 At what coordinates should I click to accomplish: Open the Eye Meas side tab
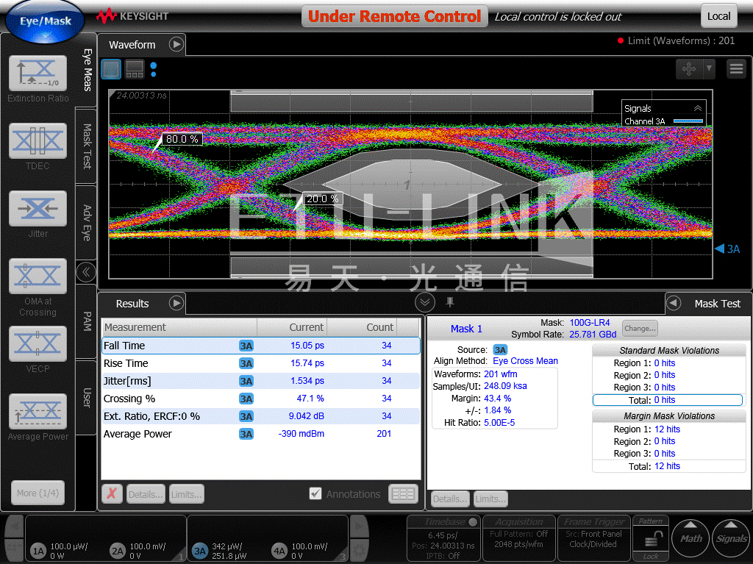coord(87,70)
